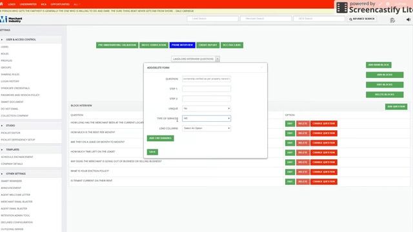This screenshot has width=413, height=232.
Task: Open the Underwriter menu
Action: [x=28, y=5]
